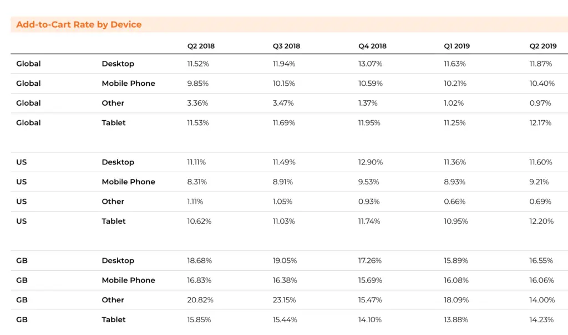Viewport: 568px width, 335px height.
Task: Click the Q4 2018 column header
Action: click(x=372, y=46)
